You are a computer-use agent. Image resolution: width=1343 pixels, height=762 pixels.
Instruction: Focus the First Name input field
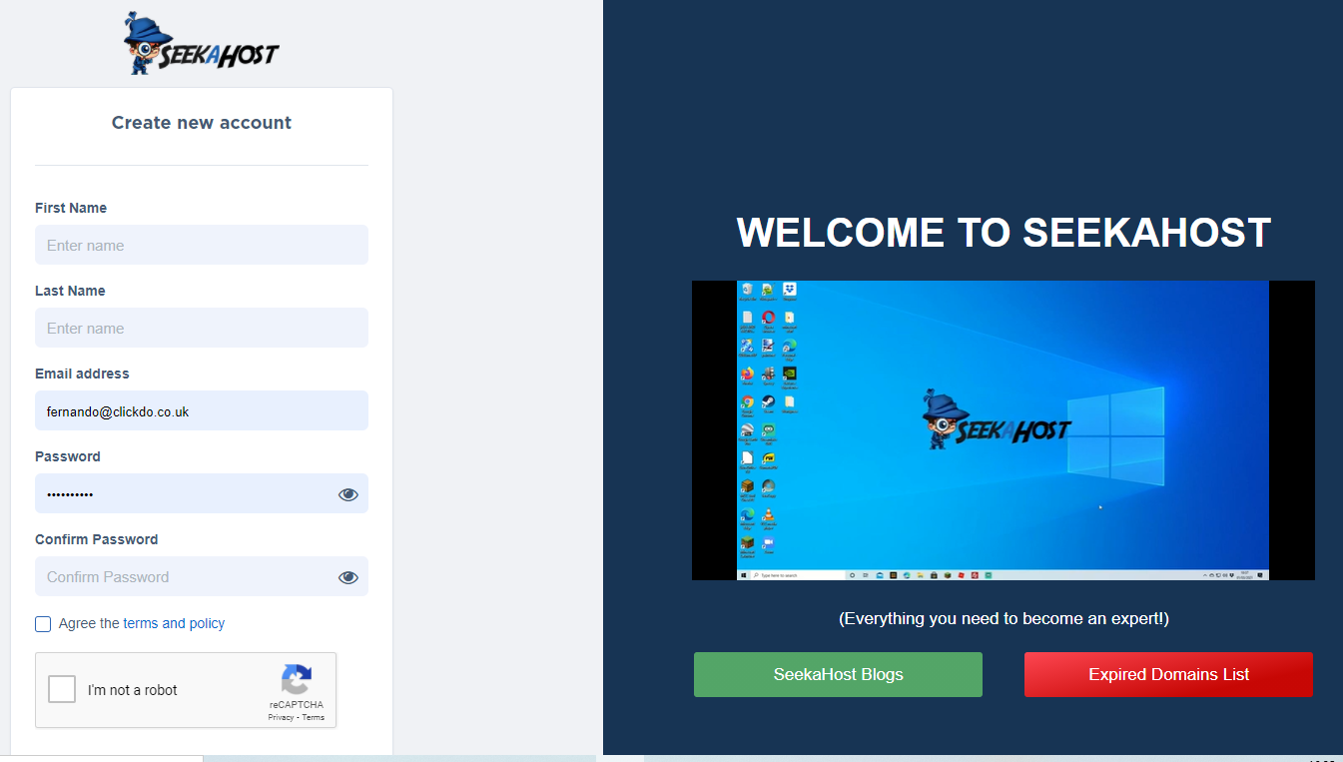202,245
